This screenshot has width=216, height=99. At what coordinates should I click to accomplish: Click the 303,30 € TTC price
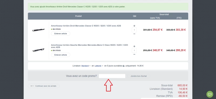[x=181, y=30]
